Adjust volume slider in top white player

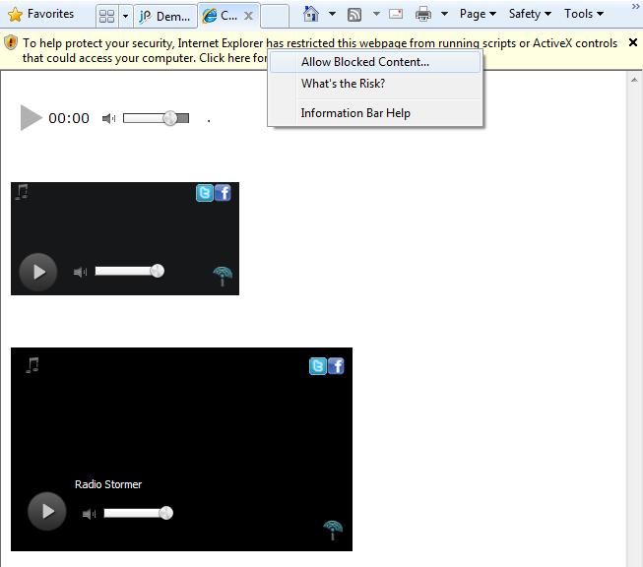[156, 118]
